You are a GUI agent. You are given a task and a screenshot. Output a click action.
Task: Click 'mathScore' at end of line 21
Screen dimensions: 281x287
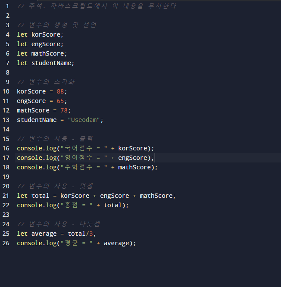(x=156, y=196)
